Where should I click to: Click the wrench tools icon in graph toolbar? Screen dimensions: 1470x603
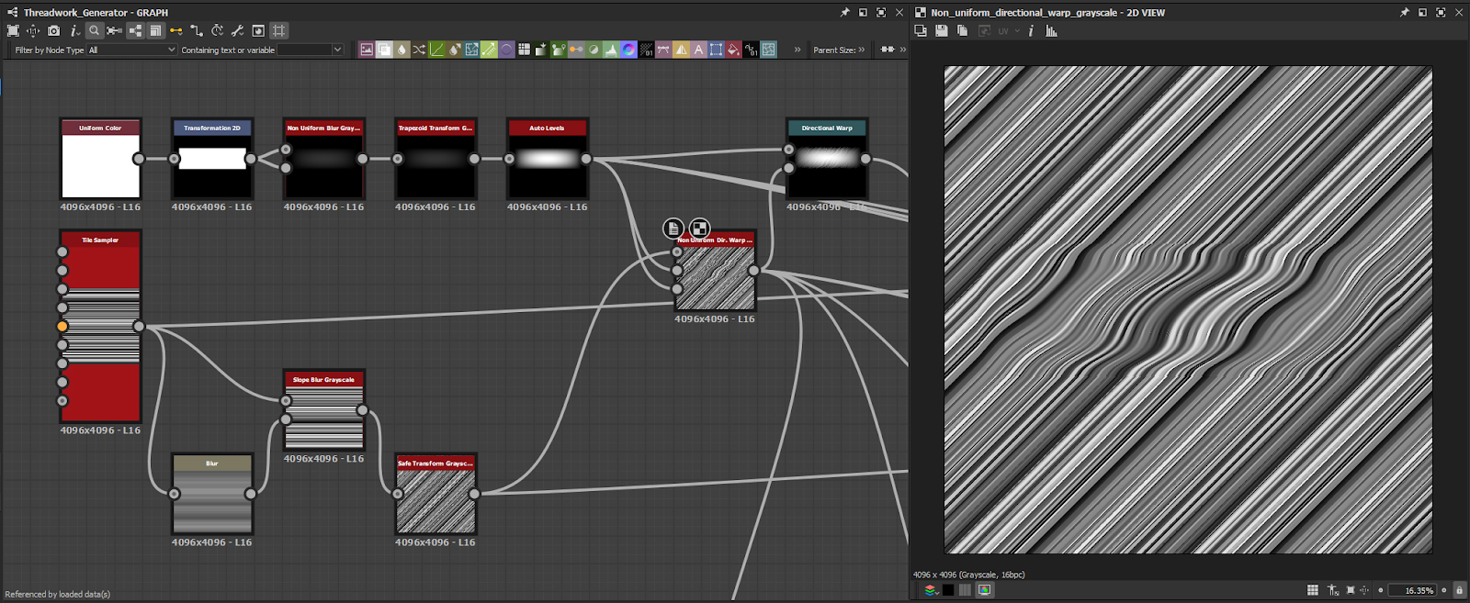237,31
